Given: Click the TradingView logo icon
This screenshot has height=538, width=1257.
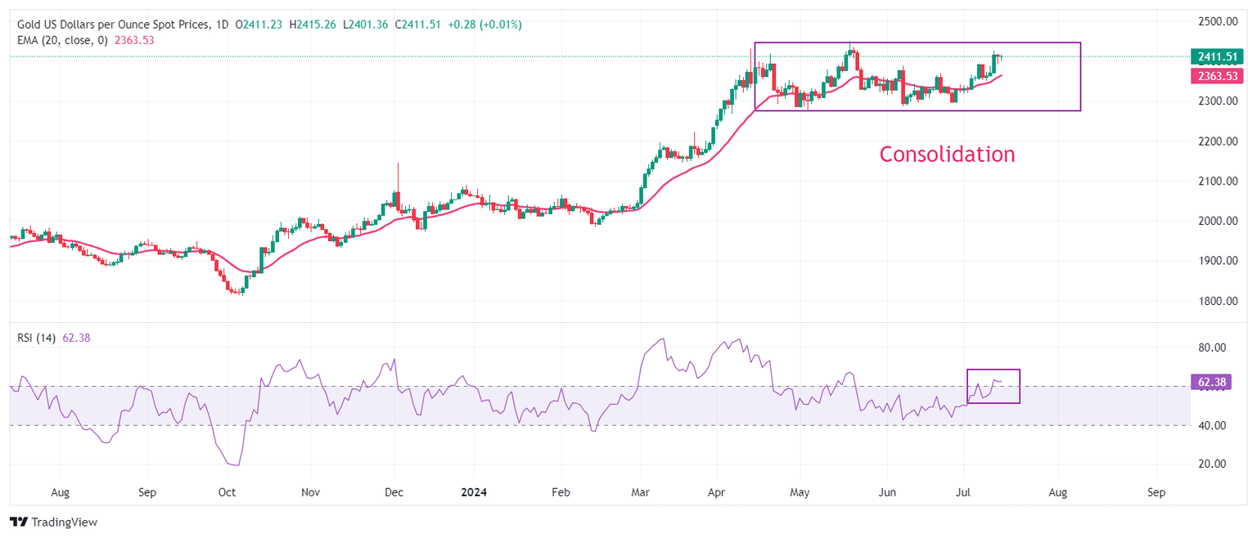Looking at the screenshot, I should tap(18, 522).
